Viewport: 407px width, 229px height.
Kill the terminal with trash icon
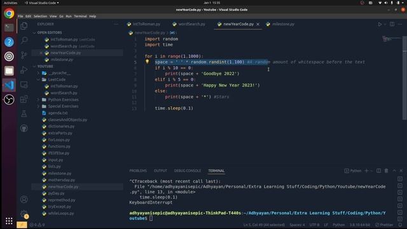tap(386, 170)
